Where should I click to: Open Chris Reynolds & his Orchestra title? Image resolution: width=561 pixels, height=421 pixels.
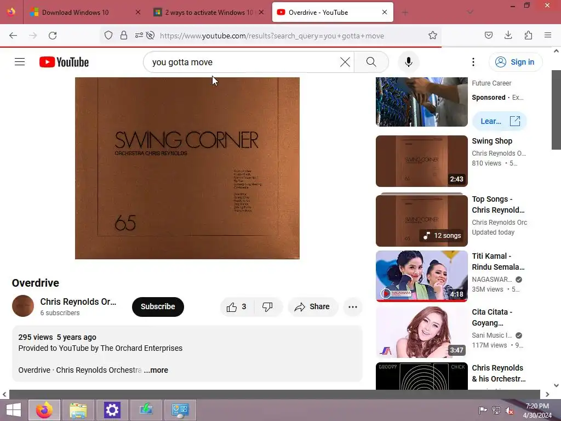click(x=499, y=373)
